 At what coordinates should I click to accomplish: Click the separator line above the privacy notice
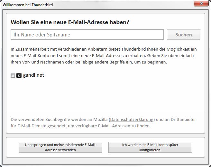click(x=105, y=111)
